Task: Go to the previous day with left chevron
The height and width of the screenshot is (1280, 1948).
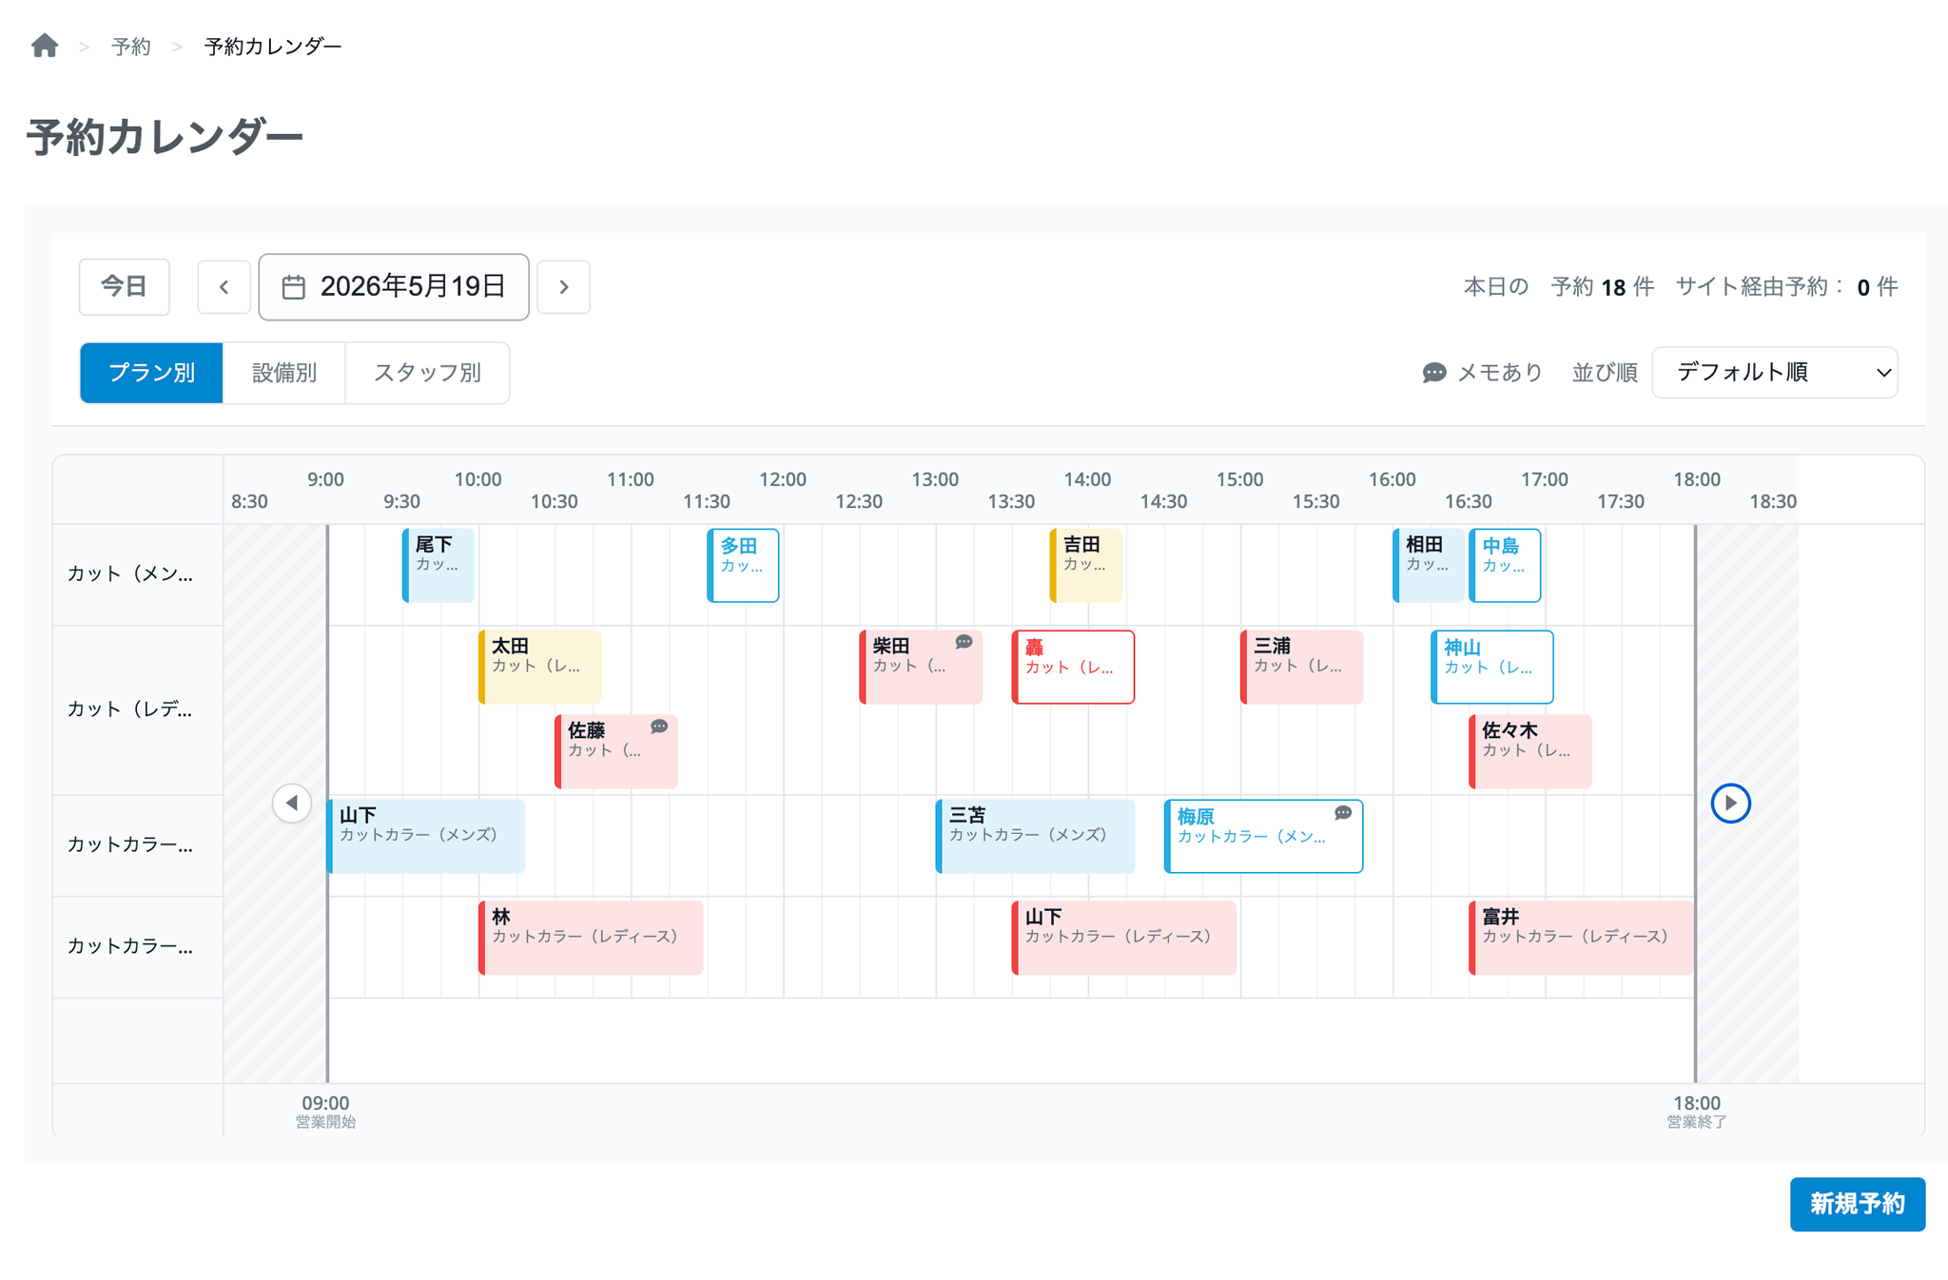Action: point(224,286)
